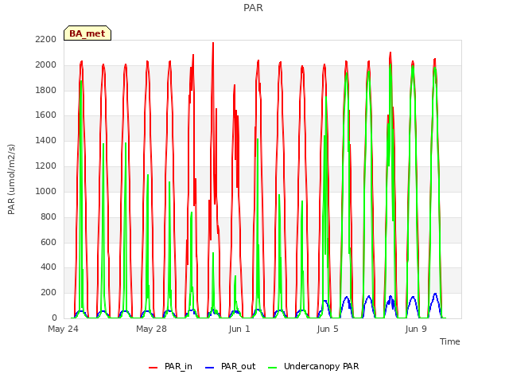
Task: Click the Time x-axis label
Action: [x=450, y=341]
